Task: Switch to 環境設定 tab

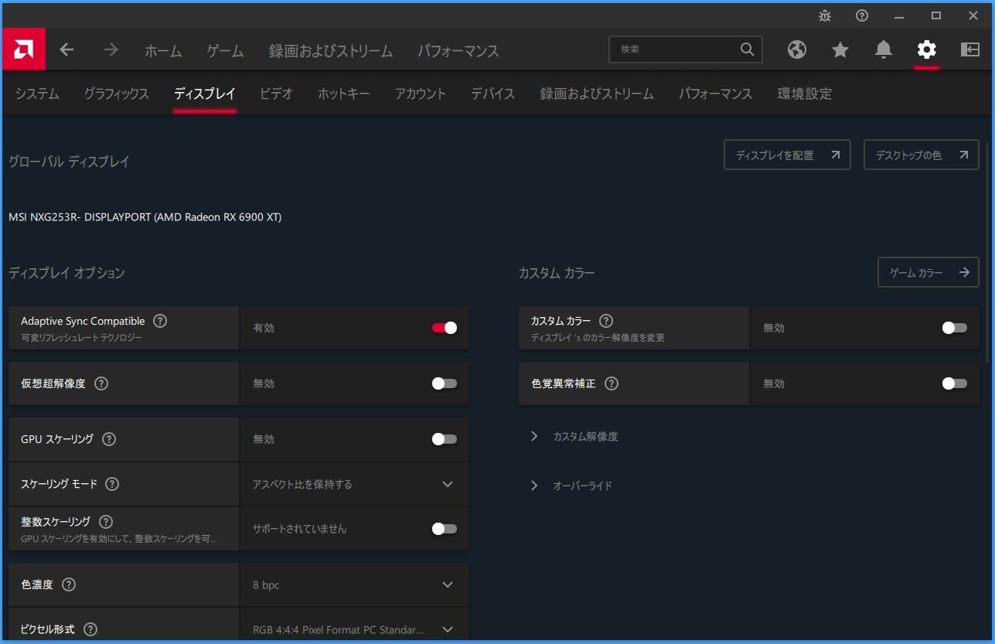Action: [x=805, y=94]
